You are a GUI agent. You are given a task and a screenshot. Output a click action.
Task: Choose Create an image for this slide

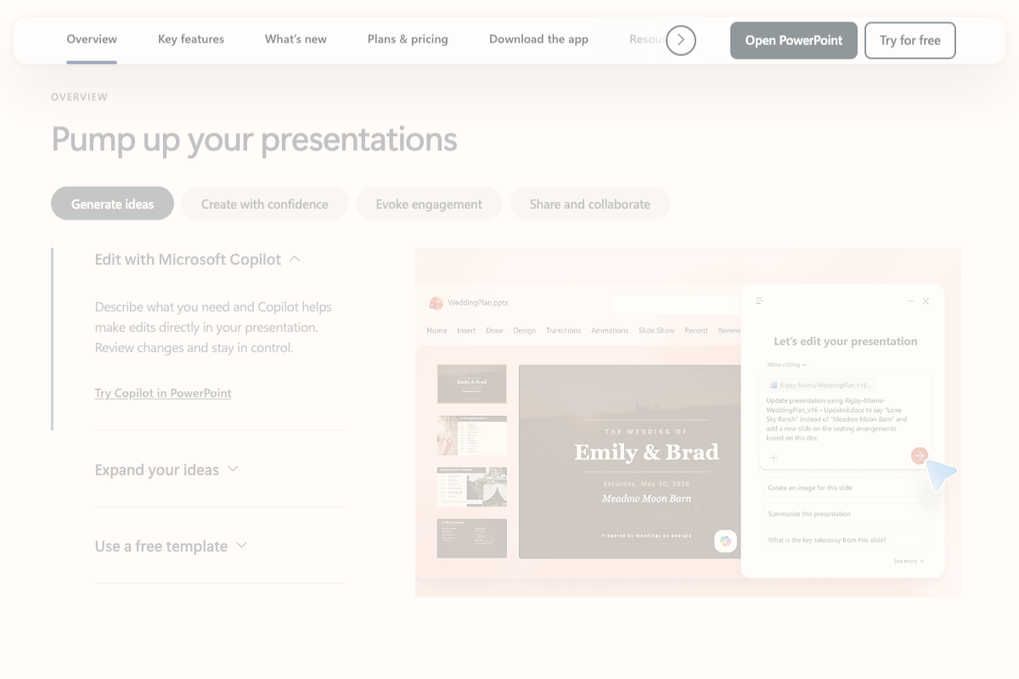846,488
